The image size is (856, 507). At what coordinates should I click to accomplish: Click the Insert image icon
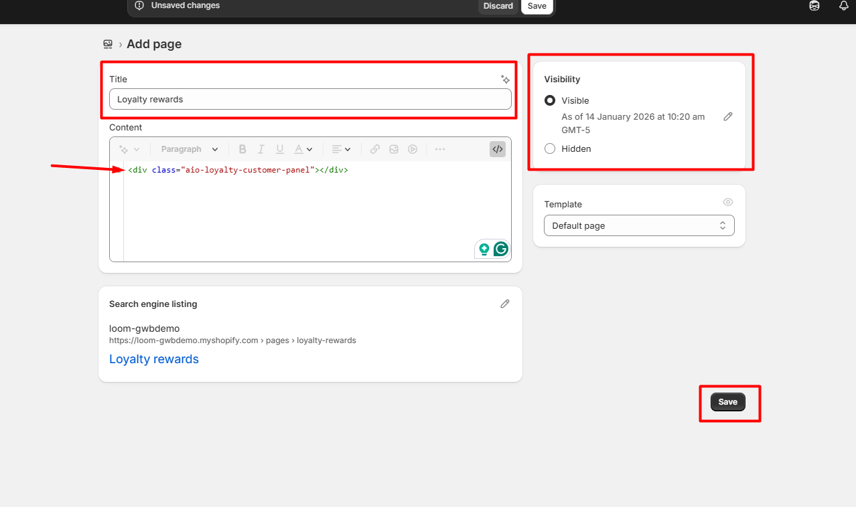click(x=394, y=149)
